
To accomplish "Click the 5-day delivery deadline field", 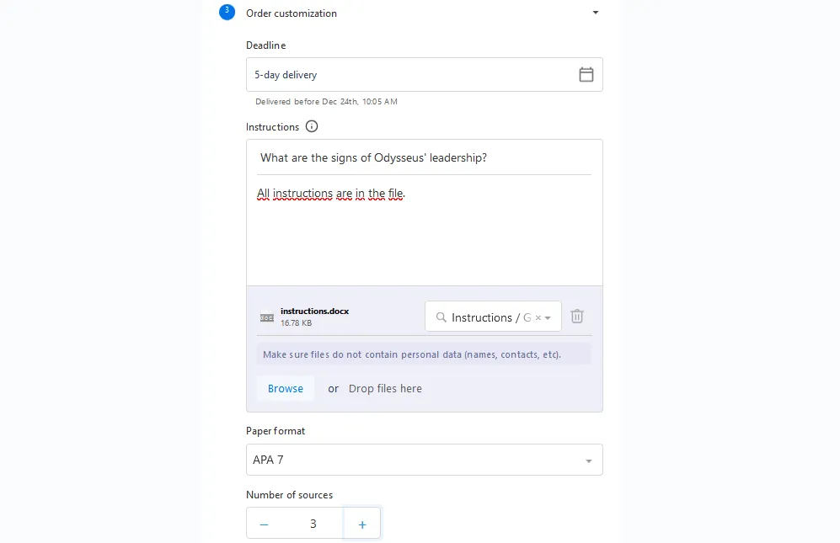I will click(425, 74).
